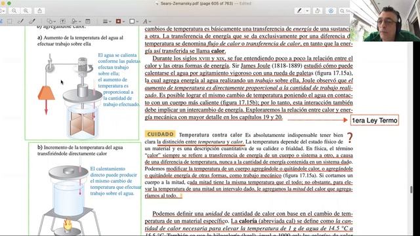Click the Rotate page button
This screenshot has width=420, height=236.
point(318,10)
